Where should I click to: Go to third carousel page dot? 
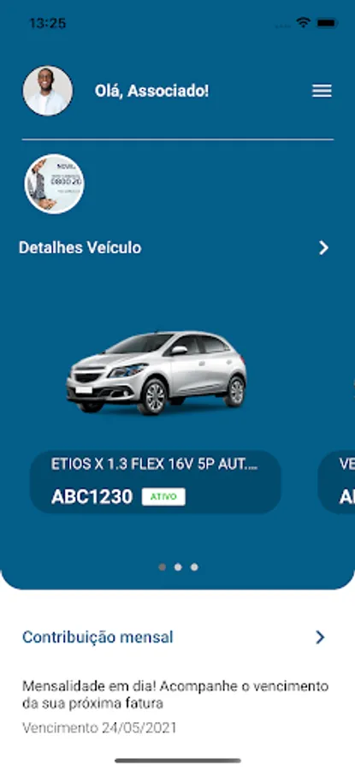(x=194, y=567)
